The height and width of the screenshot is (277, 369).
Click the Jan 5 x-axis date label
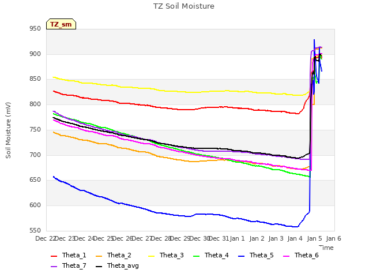[x=314, y=238]
